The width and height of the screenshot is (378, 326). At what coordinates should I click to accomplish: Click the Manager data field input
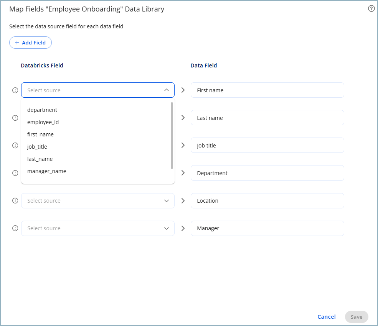point(267,228)
